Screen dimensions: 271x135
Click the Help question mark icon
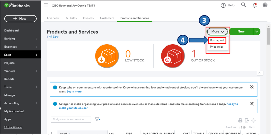click(223, 5)
